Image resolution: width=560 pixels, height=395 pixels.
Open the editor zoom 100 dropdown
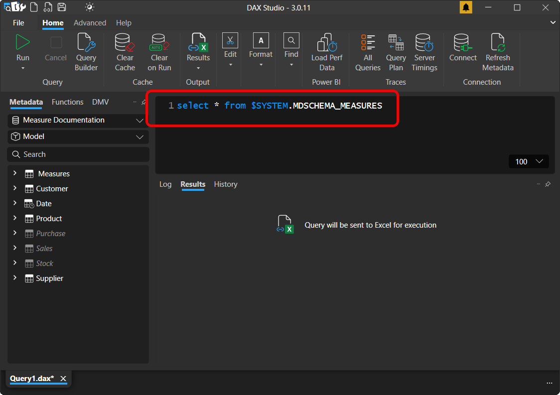pos(529,162)
